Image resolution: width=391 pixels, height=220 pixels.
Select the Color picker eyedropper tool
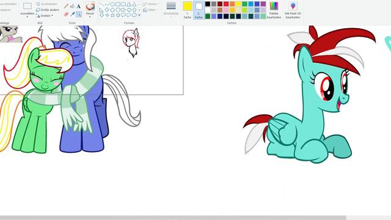73,15
